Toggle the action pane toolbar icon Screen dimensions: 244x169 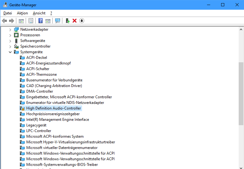pyautogui.click(x=48, y=21)
